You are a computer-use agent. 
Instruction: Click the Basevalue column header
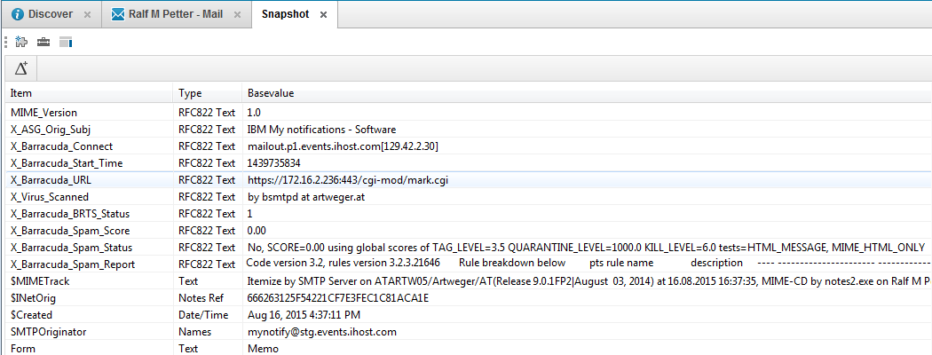pyautogui.click(x=271, y=93)
